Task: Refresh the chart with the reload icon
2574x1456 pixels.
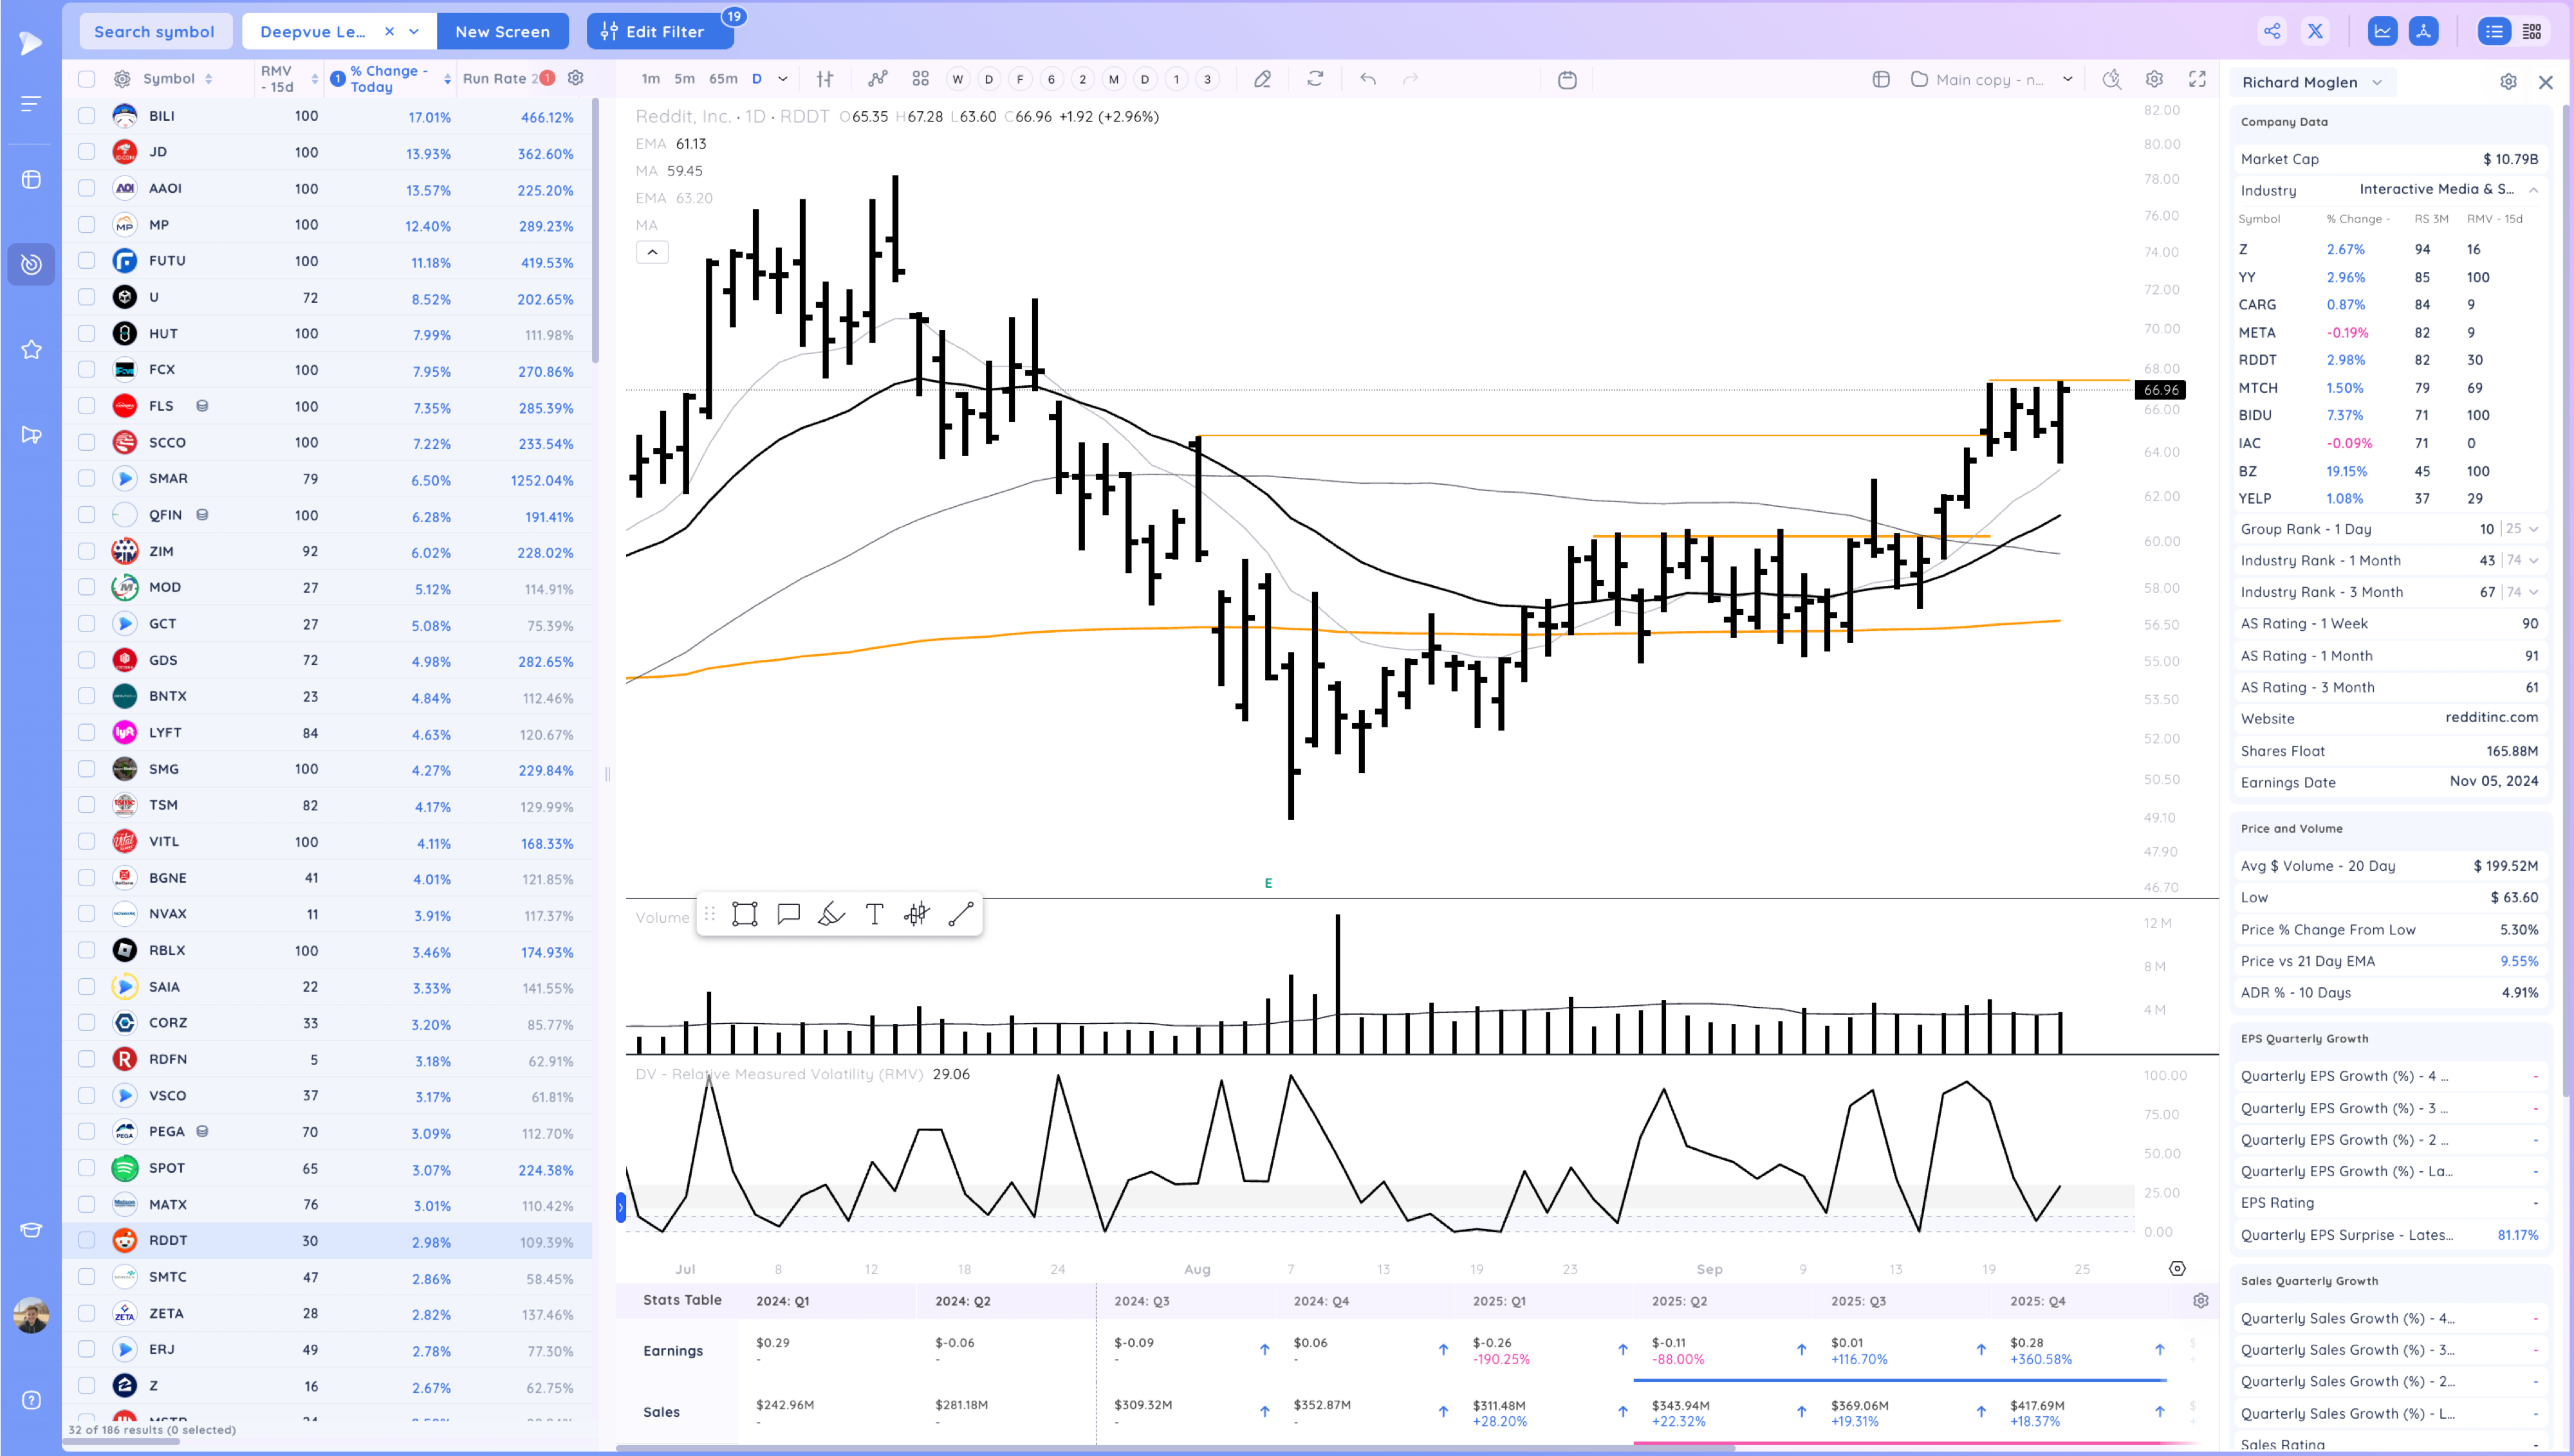Action: point(1315,79)
